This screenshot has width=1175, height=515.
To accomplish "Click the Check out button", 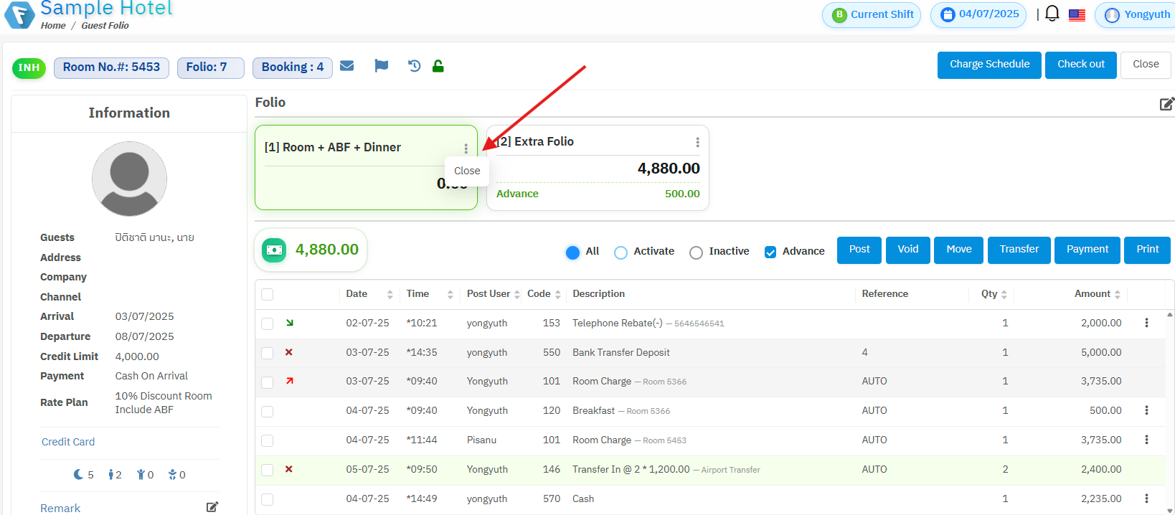I will (1080, 65).
